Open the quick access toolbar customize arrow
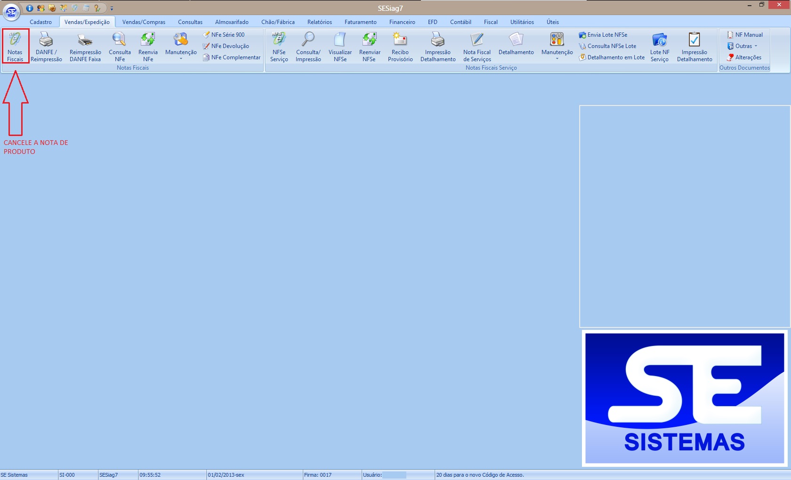Image resolution: width=791 pixels, height=480 pixels. [x=112, y=8]
